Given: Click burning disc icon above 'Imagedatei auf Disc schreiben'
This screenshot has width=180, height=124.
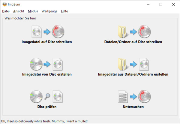Looking at the screenshot, I should pyautogui.click(x=58, y=32).
